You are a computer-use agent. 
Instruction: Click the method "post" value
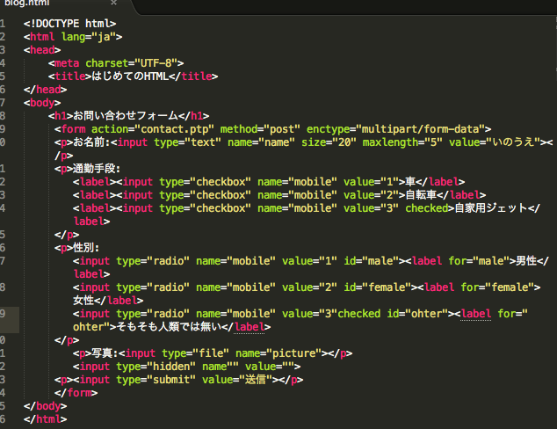(282, 129)
